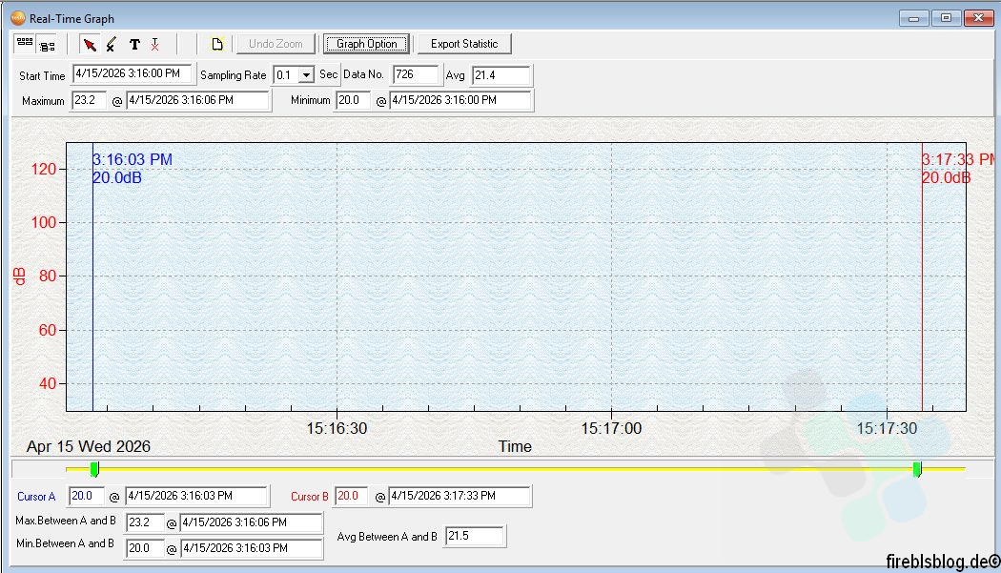
Task: Click the disabled Undo Zoom button
Action: coord(276,44)
